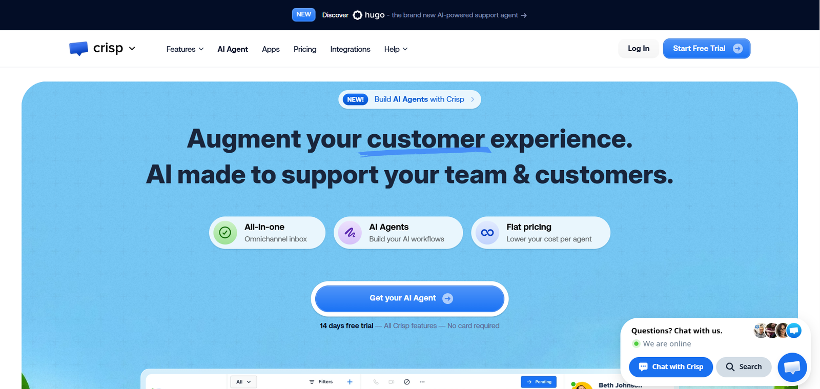
Task: Click the Start Free Trial button
Action: tap(707, 48)
